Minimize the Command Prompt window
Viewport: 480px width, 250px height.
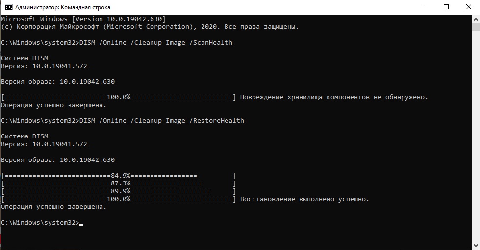423,7
